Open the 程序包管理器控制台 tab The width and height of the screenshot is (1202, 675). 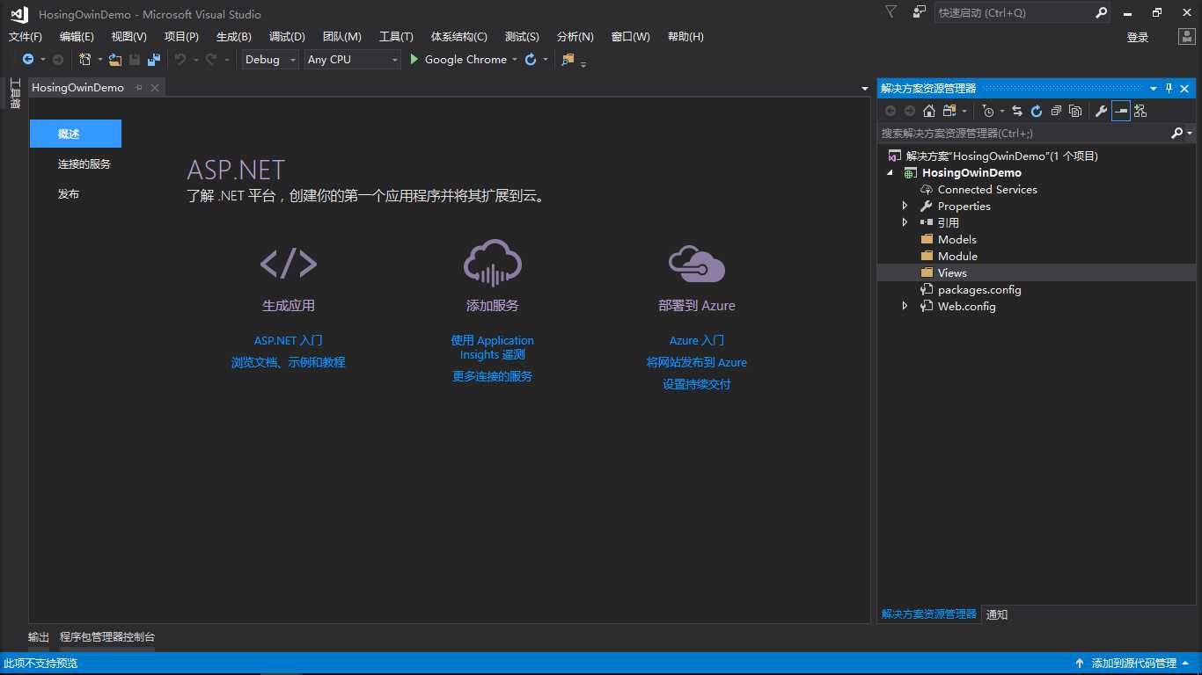point(107,637)
